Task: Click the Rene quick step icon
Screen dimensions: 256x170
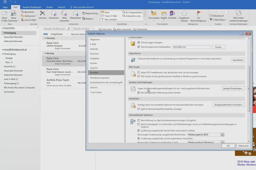Action: pyautogui.click(x=103, y=12)
